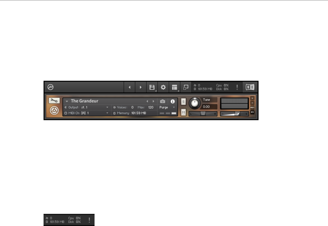
Task: Click the Voices count value 0
Action: pos(132,107)
